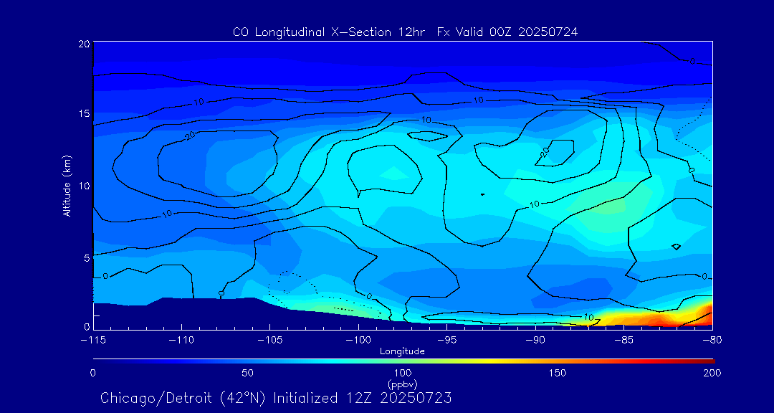Click the "(ppbv)" units label
The width and height of the screenshot is (774, 413).
coord(402,384)
